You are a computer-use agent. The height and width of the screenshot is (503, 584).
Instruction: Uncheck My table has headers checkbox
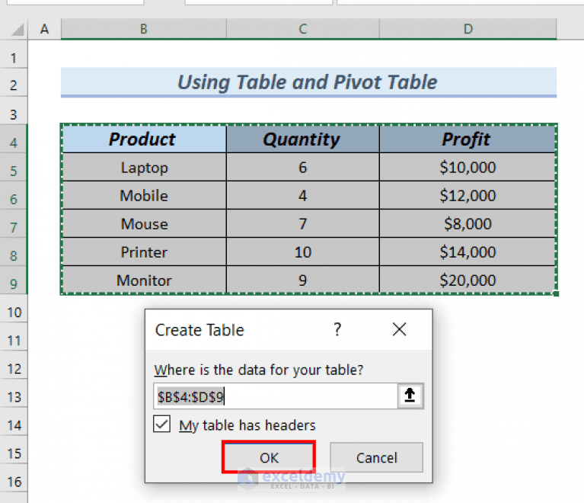tap(161, 425)
